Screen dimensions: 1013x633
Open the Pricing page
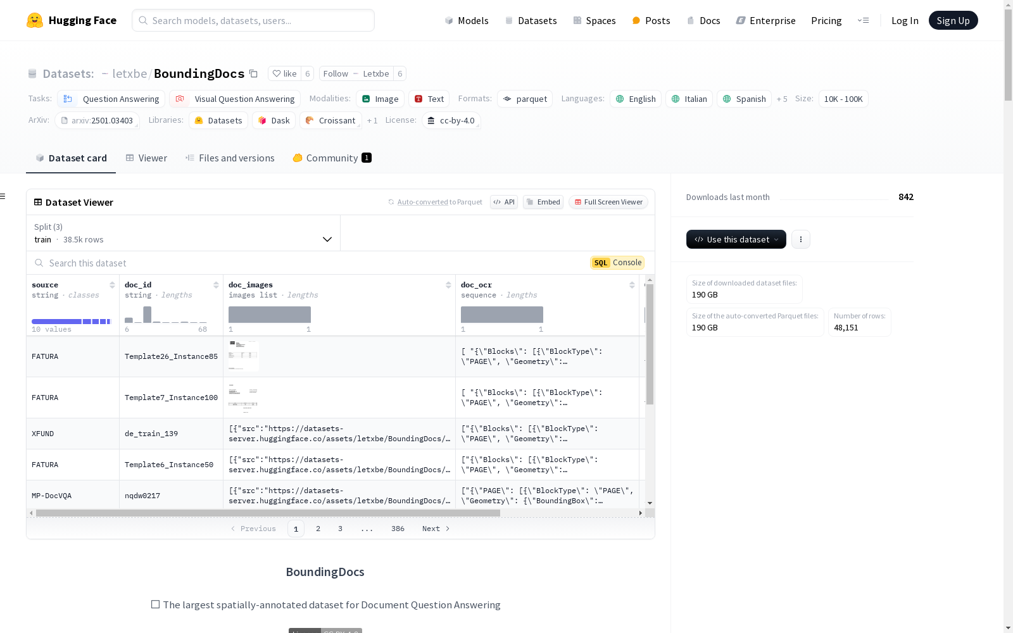(826, 20)
